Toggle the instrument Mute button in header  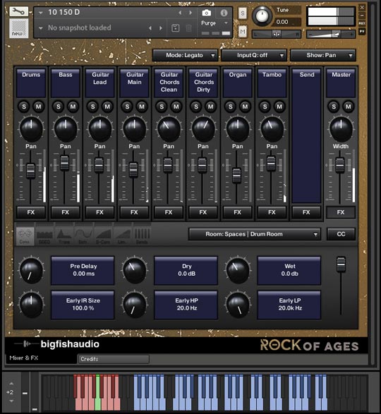tap(243, 32)
